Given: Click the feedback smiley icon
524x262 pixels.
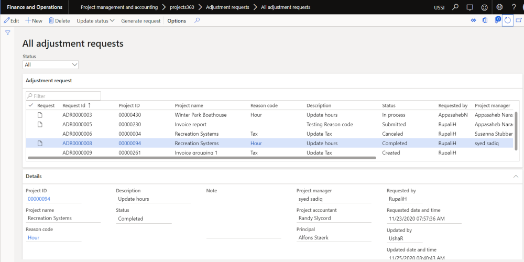Looking at the screenshot, I should pos(484,7).
